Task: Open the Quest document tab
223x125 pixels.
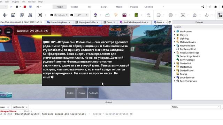Action: (109, 22)
